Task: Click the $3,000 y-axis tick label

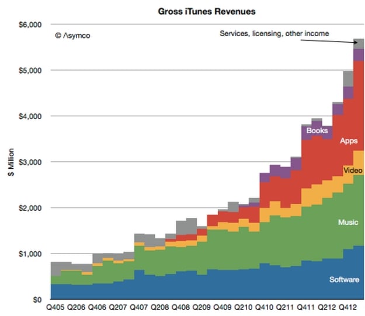Action: tap(32, 162)
